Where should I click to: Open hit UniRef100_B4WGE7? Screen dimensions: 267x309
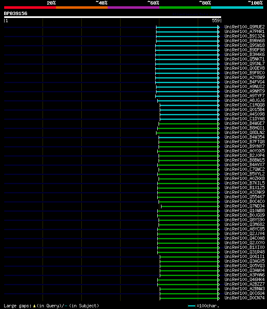tap(244, 123)
